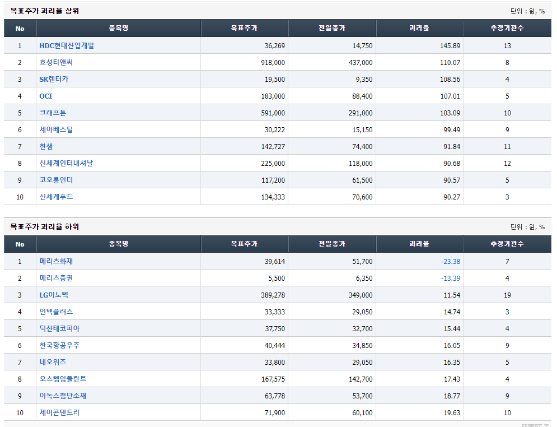Open the 네오위즈 stock link

pos(53,362)
